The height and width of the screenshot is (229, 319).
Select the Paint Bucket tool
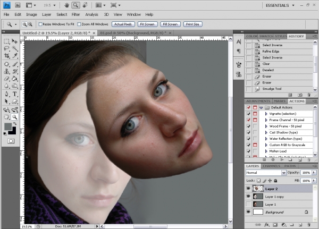coord(15,79)
